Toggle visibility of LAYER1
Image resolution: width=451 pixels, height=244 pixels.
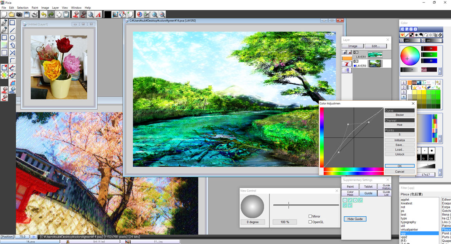click(x=356, y=52)
